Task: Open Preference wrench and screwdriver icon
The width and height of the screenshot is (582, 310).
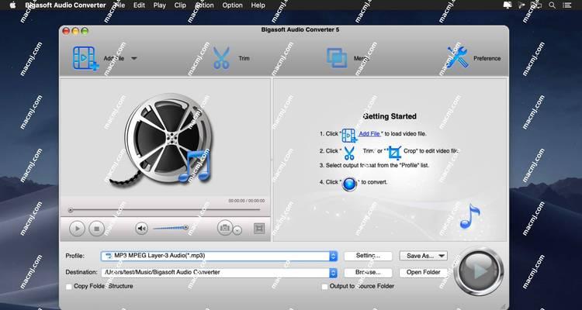Action: pos(458,57)
